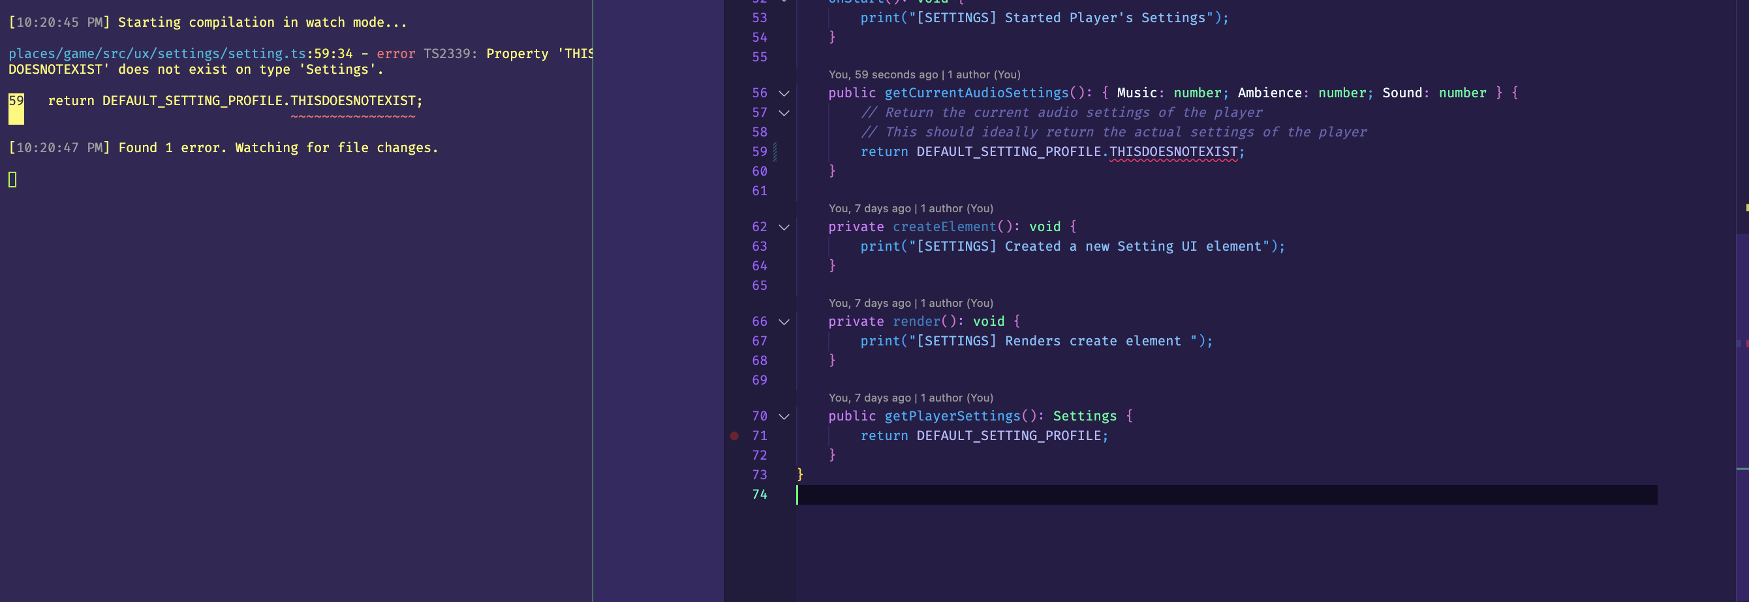Collapse the getPlayerSettings method at line 70
The image size is (1749, 602).
[x=784, y=416]
